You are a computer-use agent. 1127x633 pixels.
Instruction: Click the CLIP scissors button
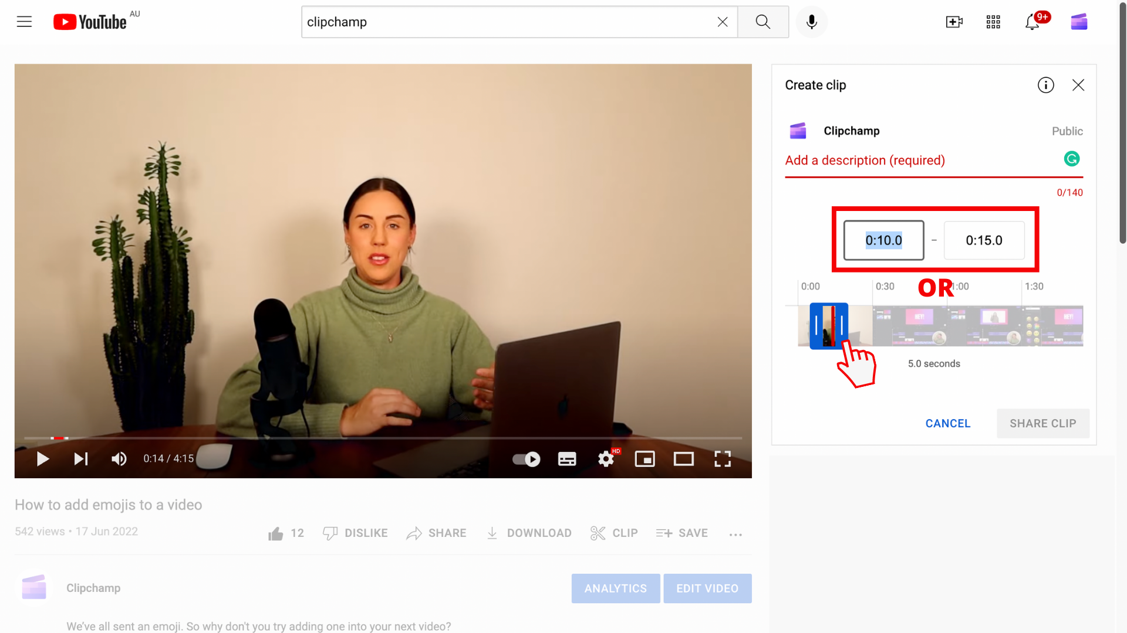(614, 533)
